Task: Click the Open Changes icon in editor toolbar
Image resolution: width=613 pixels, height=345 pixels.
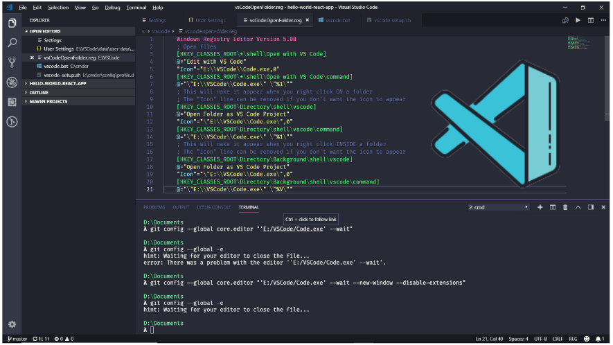Action: [565, 20]
